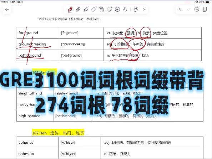
Task: Click the status bar time 21:01
Action: pos(5,2)
